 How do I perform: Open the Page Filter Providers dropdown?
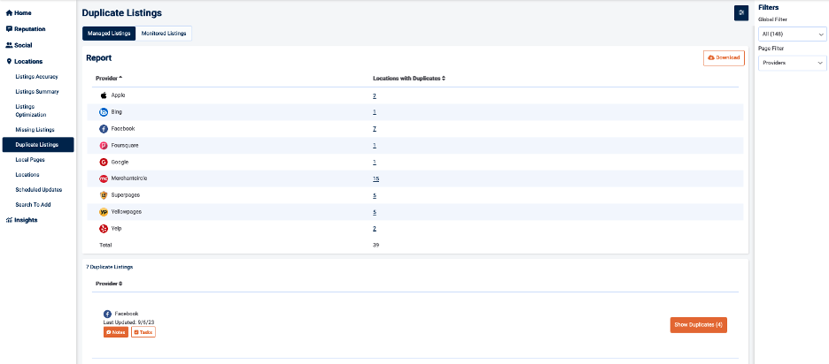[792, 63]
